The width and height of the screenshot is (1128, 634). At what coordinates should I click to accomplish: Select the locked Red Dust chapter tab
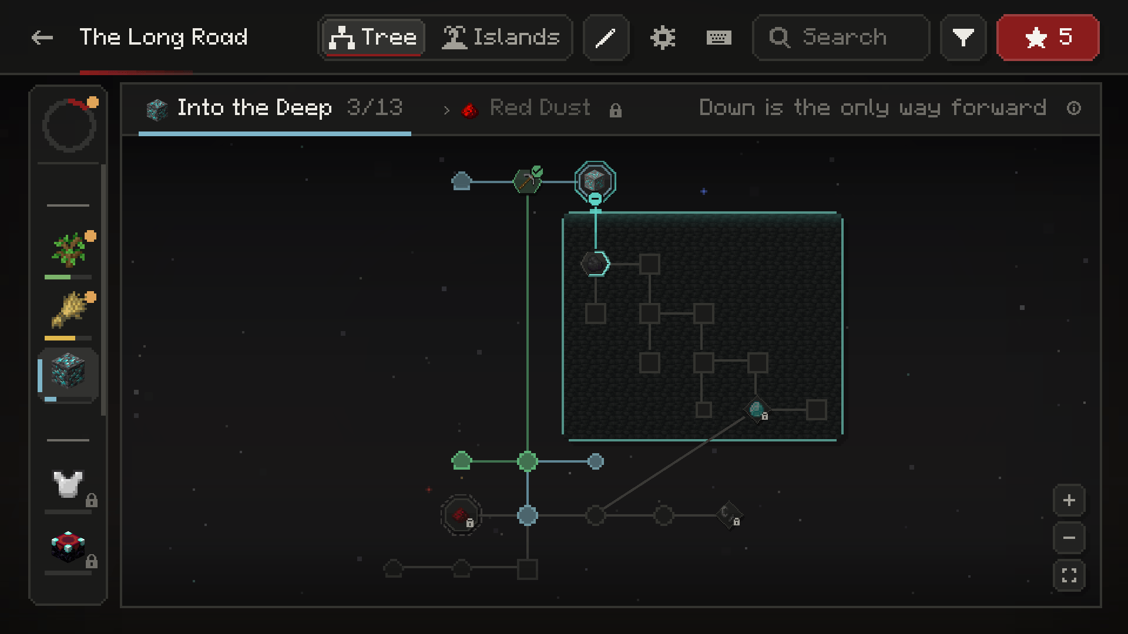[x=541, y=109]
